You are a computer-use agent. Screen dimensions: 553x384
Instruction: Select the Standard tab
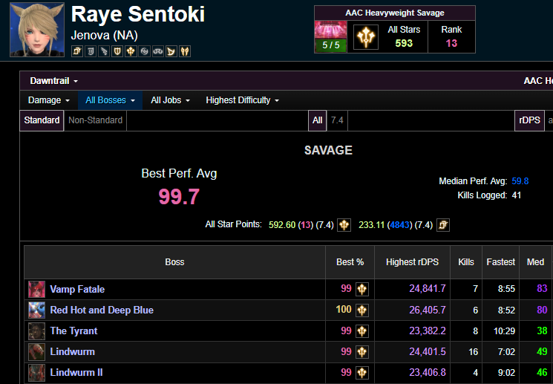coord(42,120)
